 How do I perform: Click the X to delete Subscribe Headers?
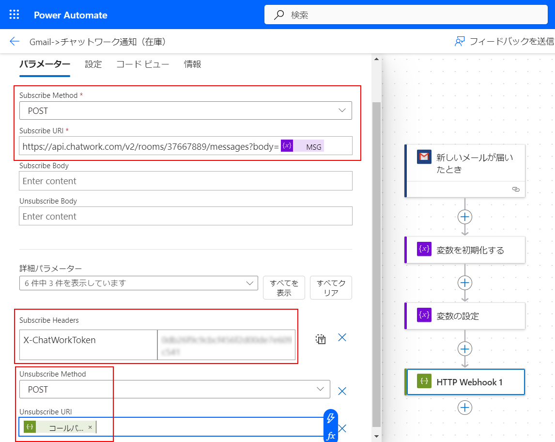342,338
